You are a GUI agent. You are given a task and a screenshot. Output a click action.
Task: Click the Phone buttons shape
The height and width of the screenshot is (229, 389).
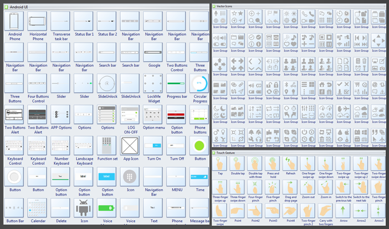click(199, 114)
